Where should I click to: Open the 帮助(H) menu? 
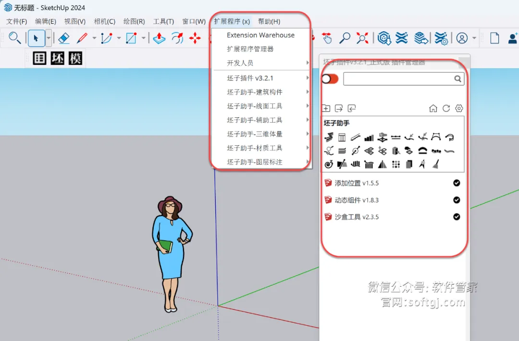[x=269, y=22]
